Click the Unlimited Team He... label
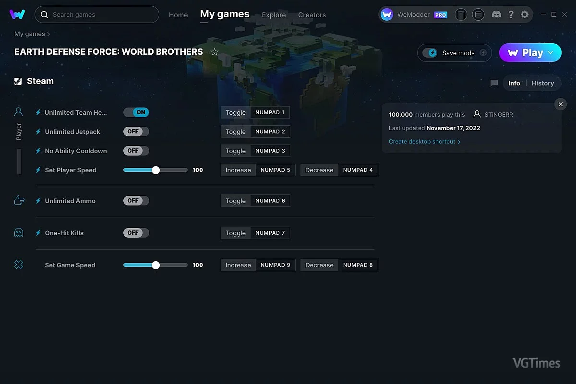Image resolution: width=576 pixels, height=384 pixels. click(x=76, y=112)
